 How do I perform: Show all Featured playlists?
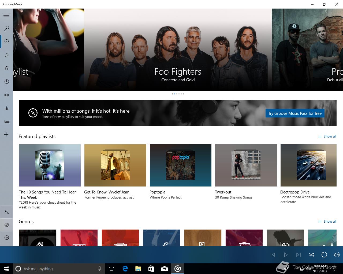(327, 136)
